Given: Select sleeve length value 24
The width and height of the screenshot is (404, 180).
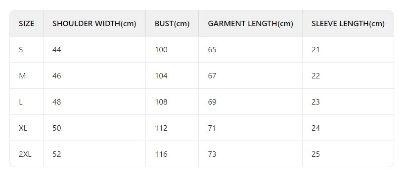Looking at the screenshot, I should (315, 128).
